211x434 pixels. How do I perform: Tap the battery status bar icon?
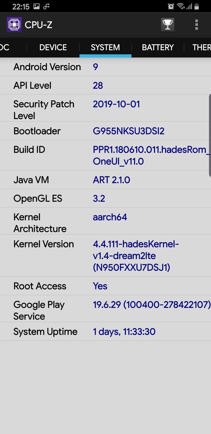click(197, 6)
